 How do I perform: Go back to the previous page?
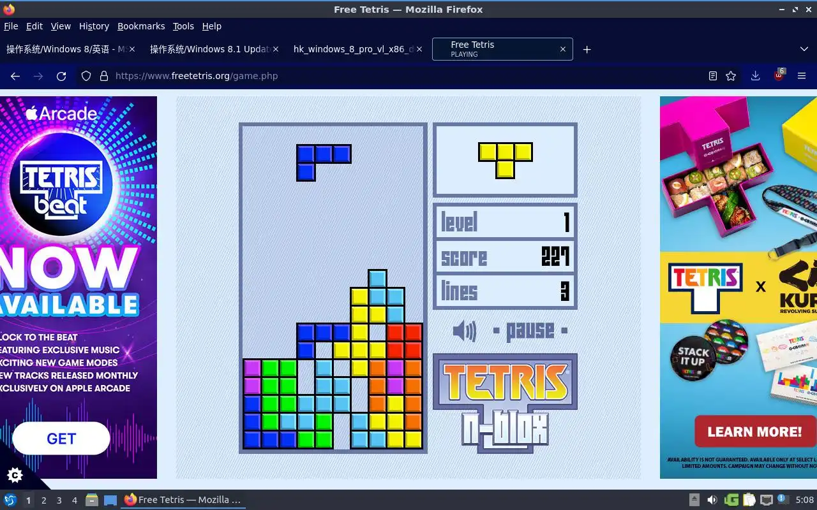(15, 76)
